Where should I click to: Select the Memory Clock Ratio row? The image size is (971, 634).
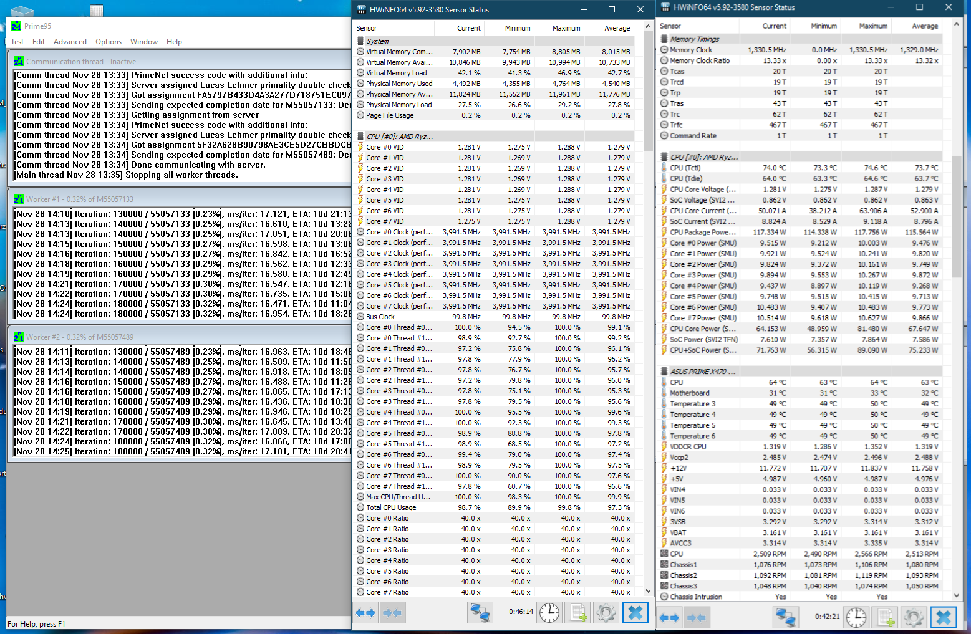coord(800,60)
